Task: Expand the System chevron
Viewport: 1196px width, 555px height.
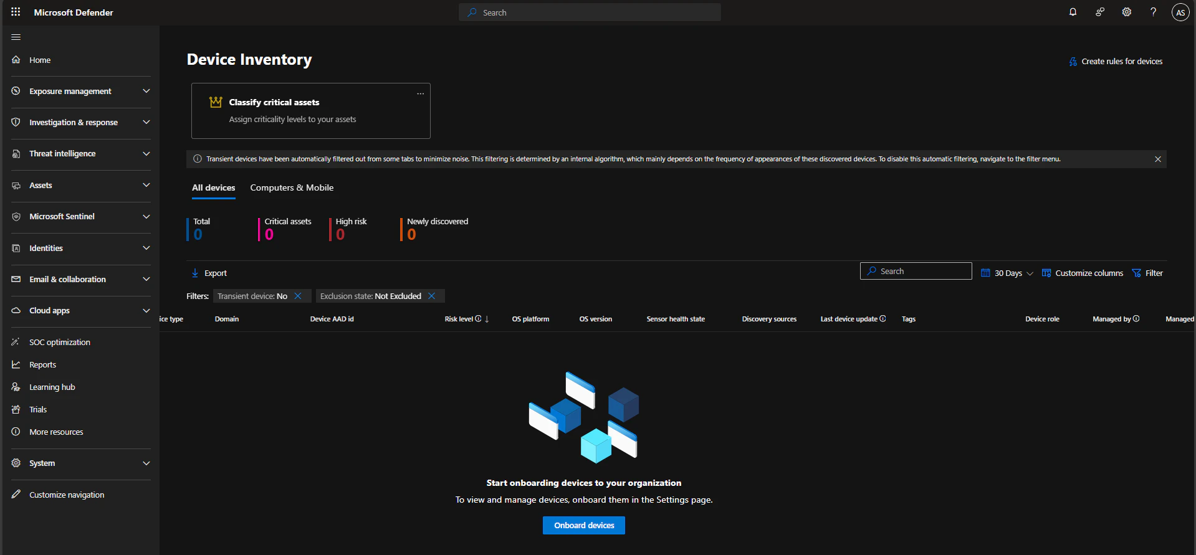Action: [146, 463]
